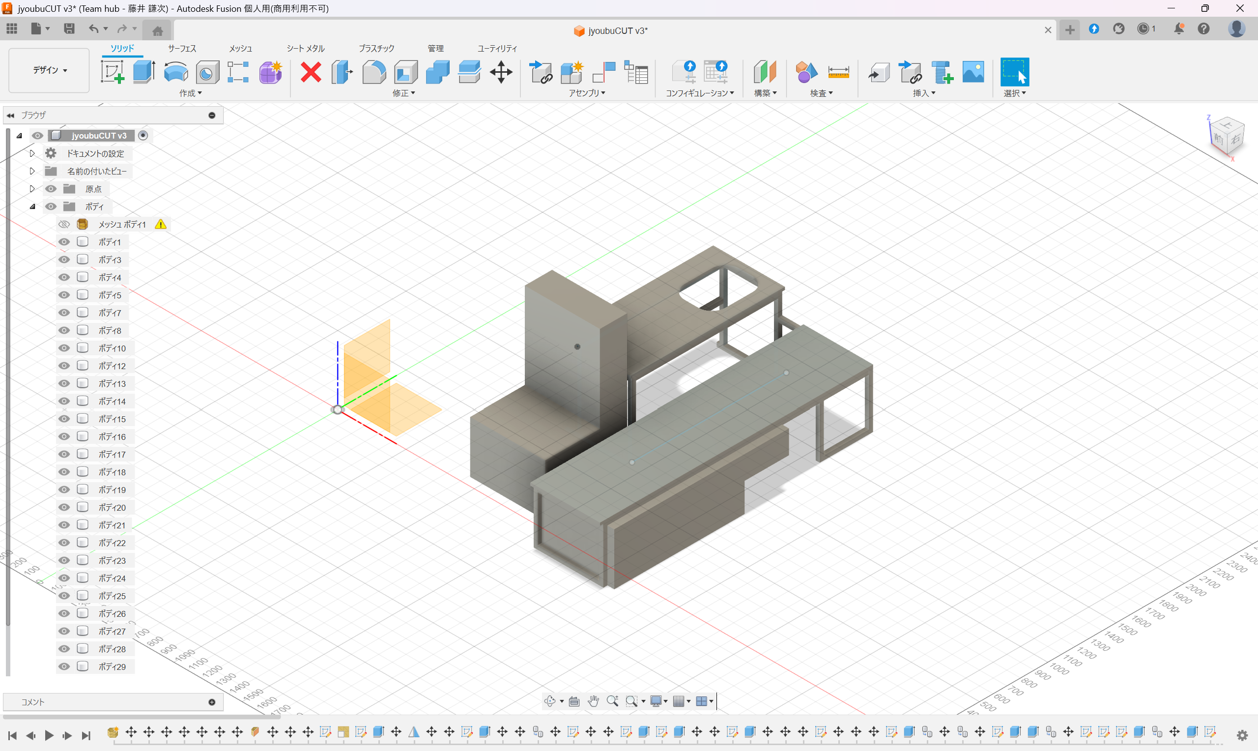
Task: Expand the ドキュメントの設定 node
Action: click(x=32, y=153)
